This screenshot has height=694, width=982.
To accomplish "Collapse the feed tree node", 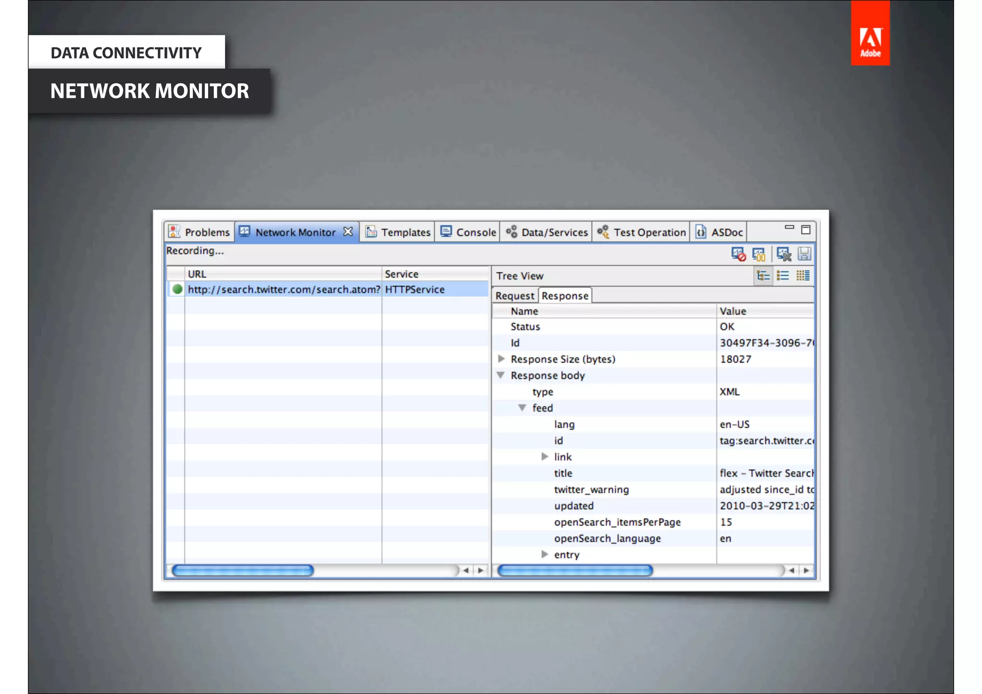I will tap(522, 408).
